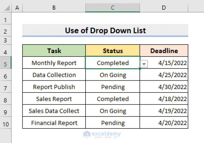
Task: Select On Going status for Data Collection
Action: [x=113, y=75]
